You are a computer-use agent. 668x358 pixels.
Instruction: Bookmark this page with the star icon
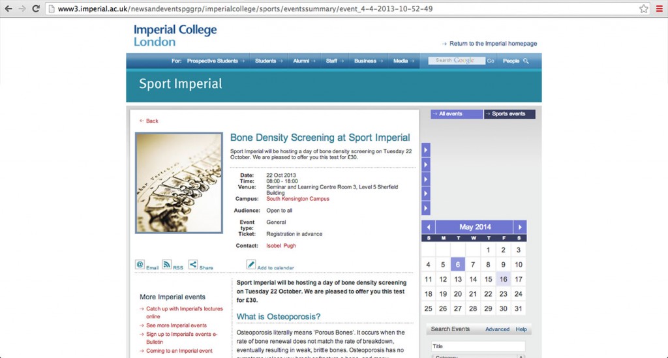(644, 9)
